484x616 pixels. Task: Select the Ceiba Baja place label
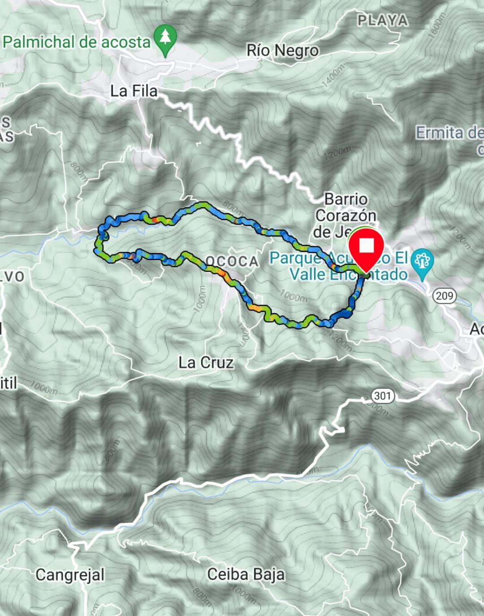tap(246, 574)
